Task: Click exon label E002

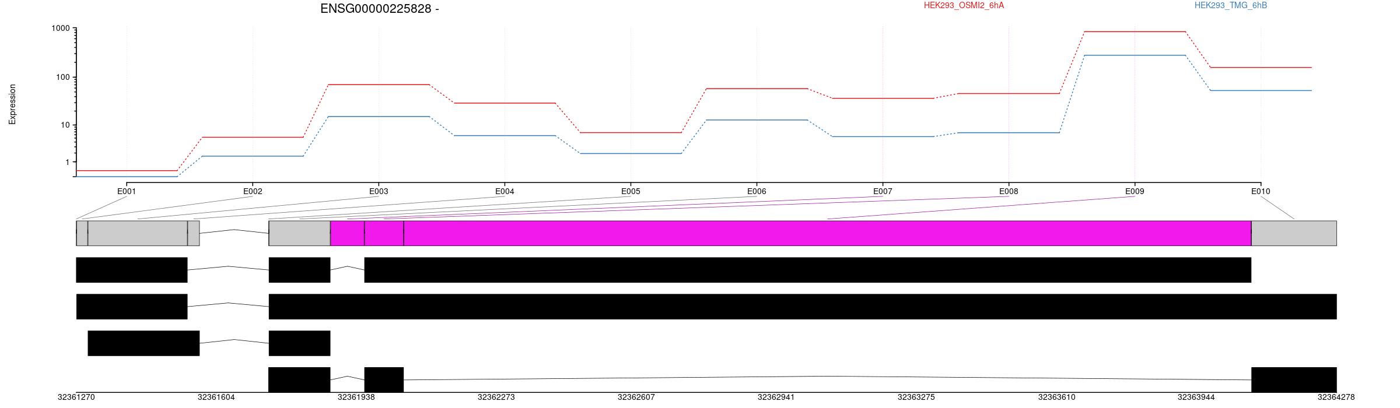Action: tap(253, 191)
